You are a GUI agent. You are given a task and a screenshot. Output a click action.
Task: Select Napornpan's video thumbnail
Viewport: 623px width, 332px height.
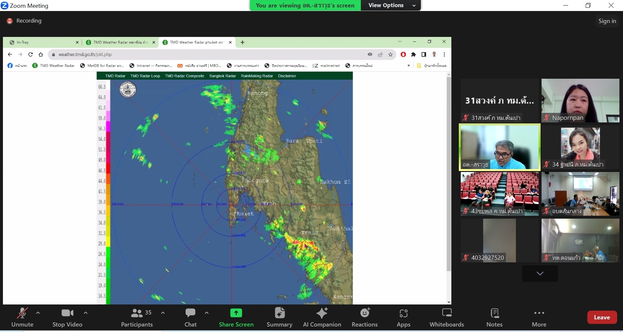pos(580,100)
